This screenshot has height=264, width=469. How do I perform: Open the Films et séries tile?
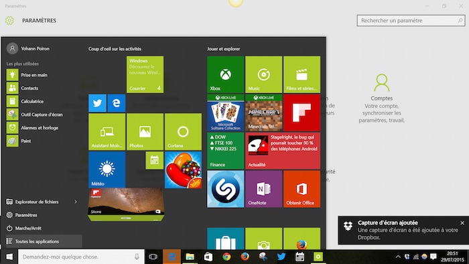click(x=301, y=74)
